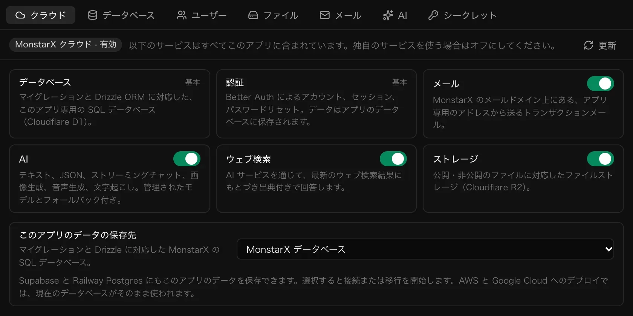The image size is (633, 316).
Task: Click the AI card heading
Action: (x=23, y=159)
